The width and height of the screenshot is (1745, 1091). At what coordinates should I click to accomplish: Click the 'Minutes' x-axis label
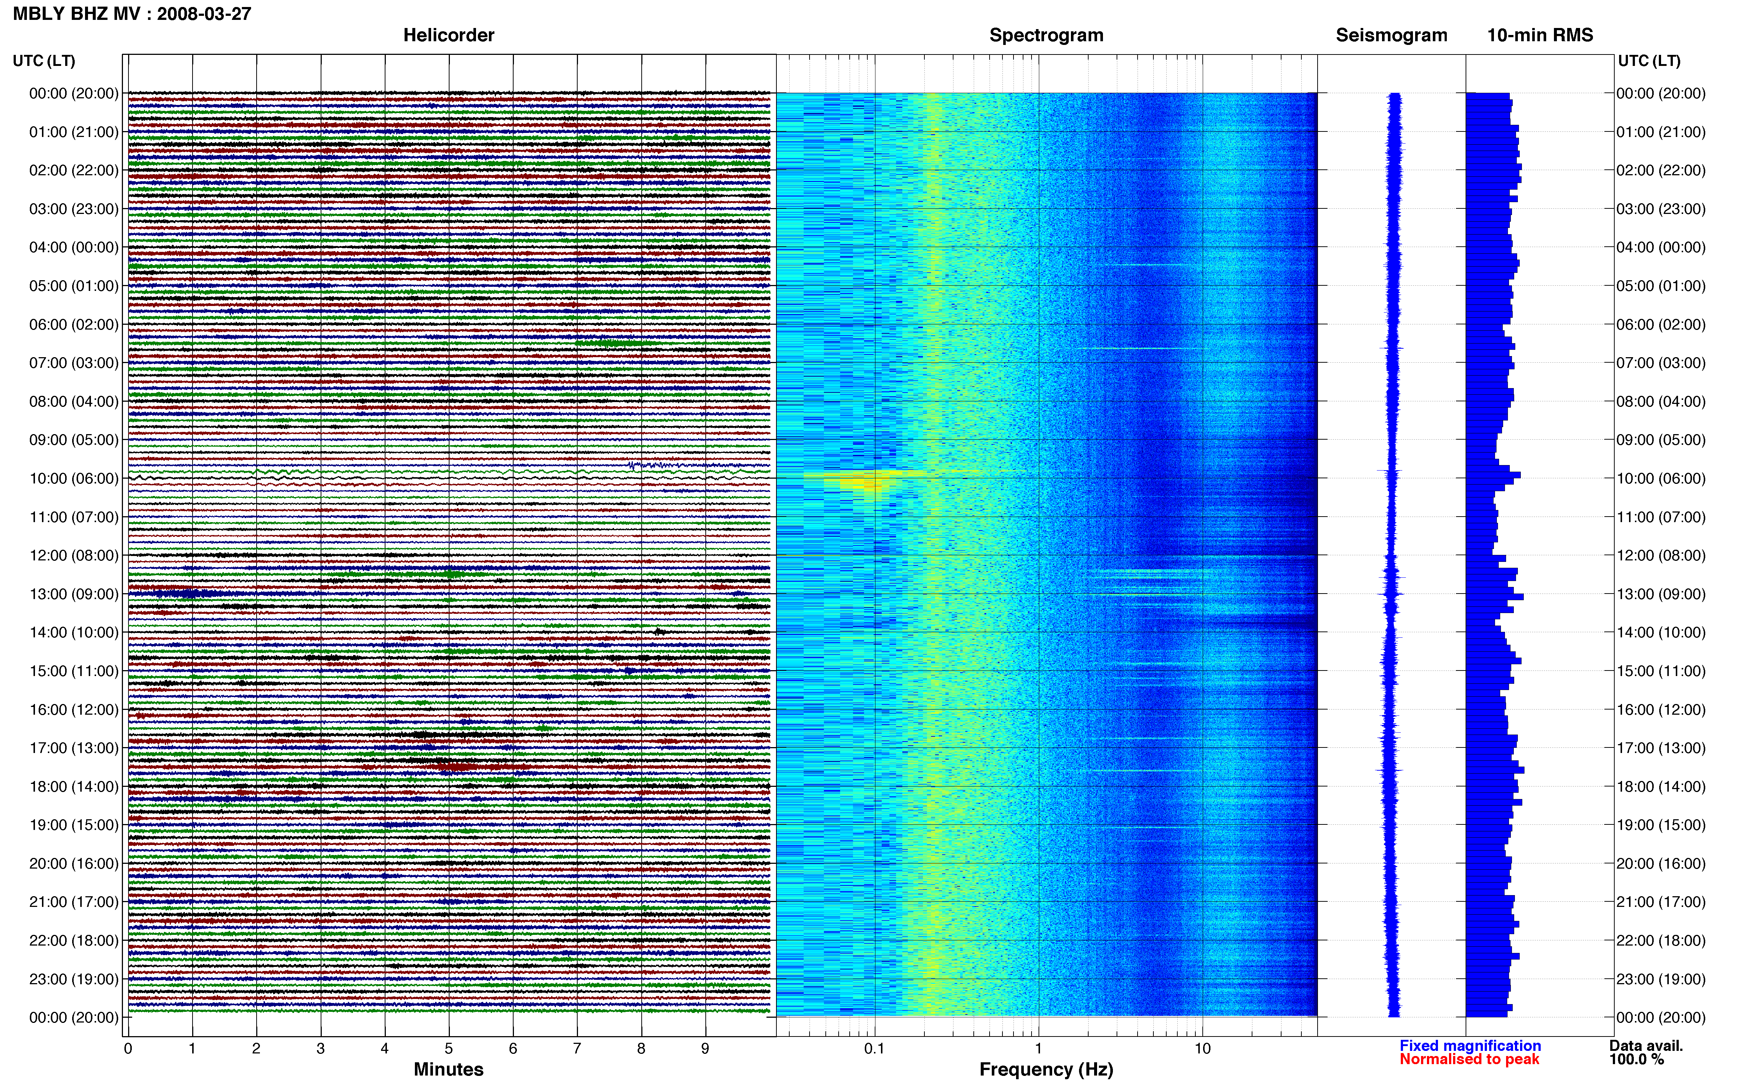point(448,1069)
